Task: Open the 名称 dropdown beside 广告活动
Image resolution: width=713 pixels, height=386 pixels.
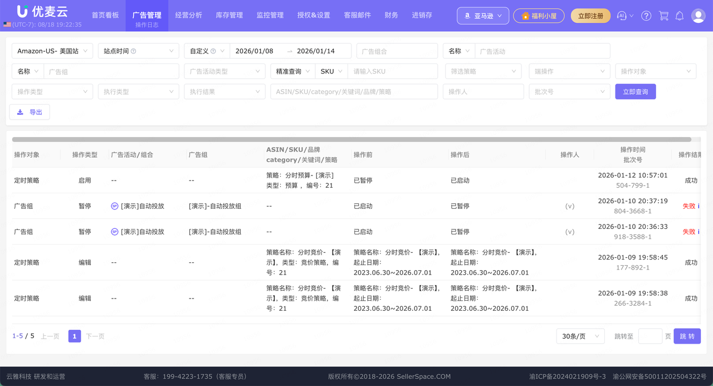Action: [459, 51]
